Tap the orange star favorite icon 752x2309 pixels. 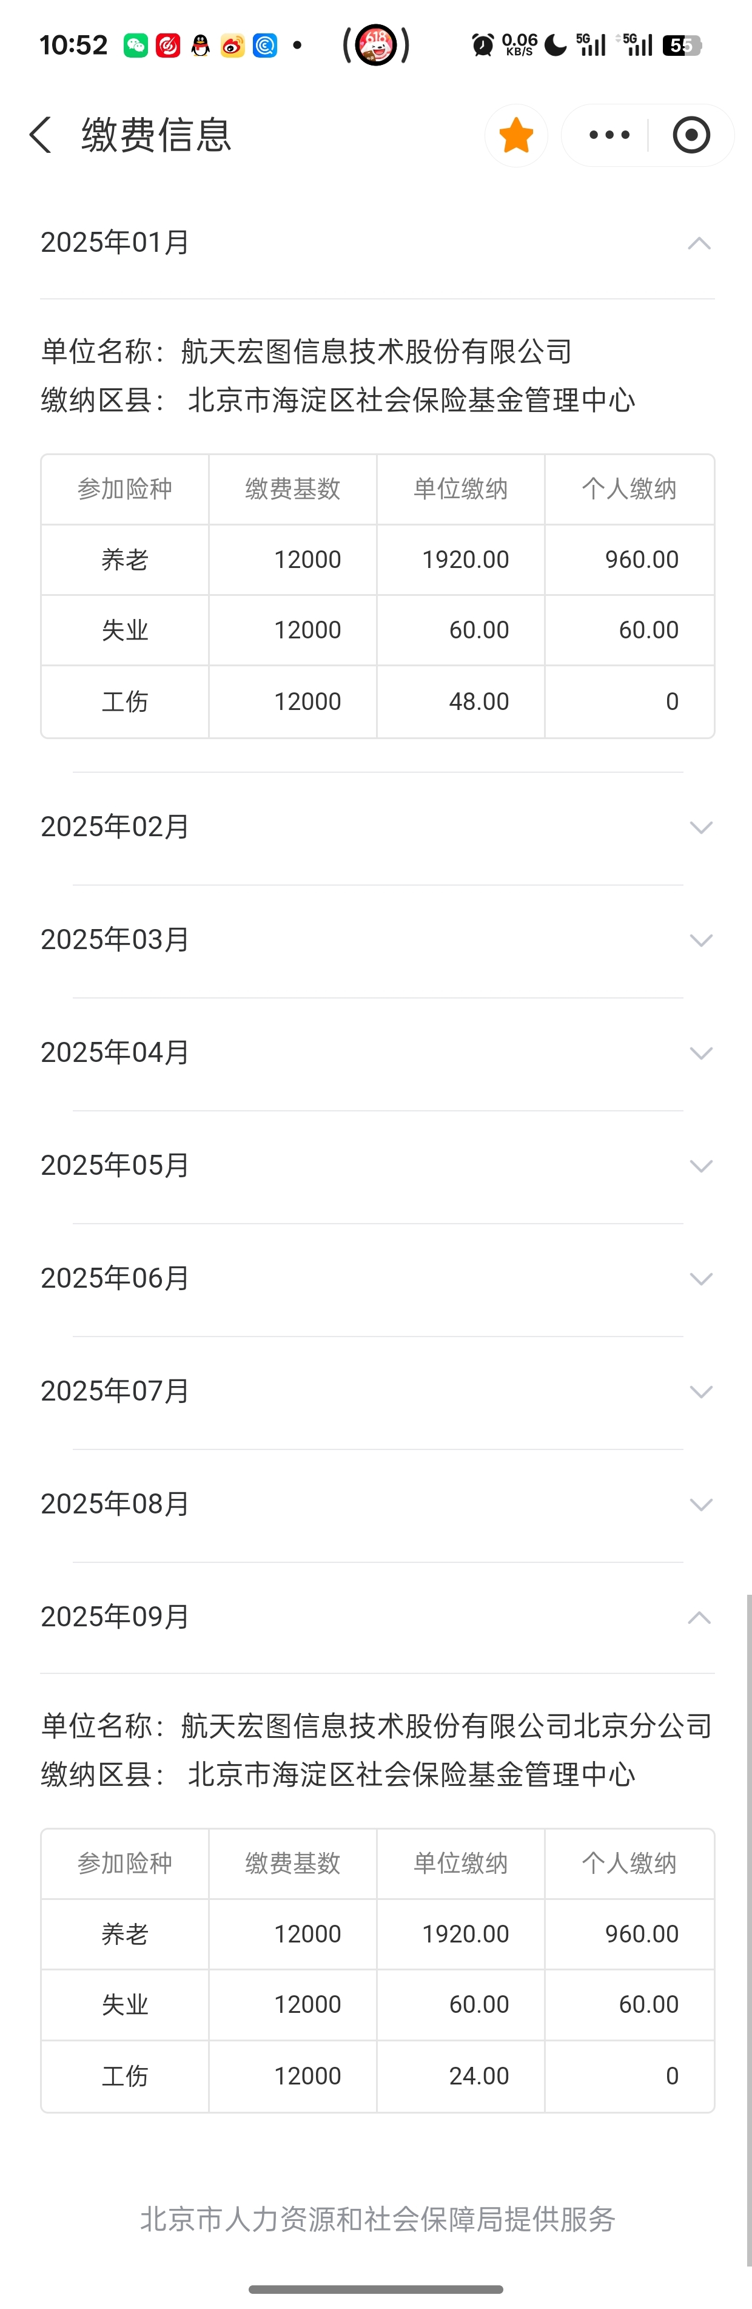pyautogui.click(x=516, y=135)
